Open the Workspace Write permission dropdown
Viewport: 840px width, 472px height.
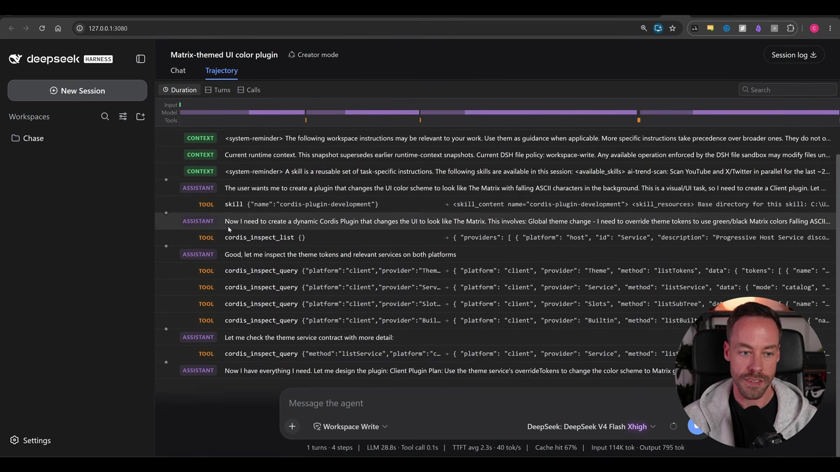pos(350,427)
